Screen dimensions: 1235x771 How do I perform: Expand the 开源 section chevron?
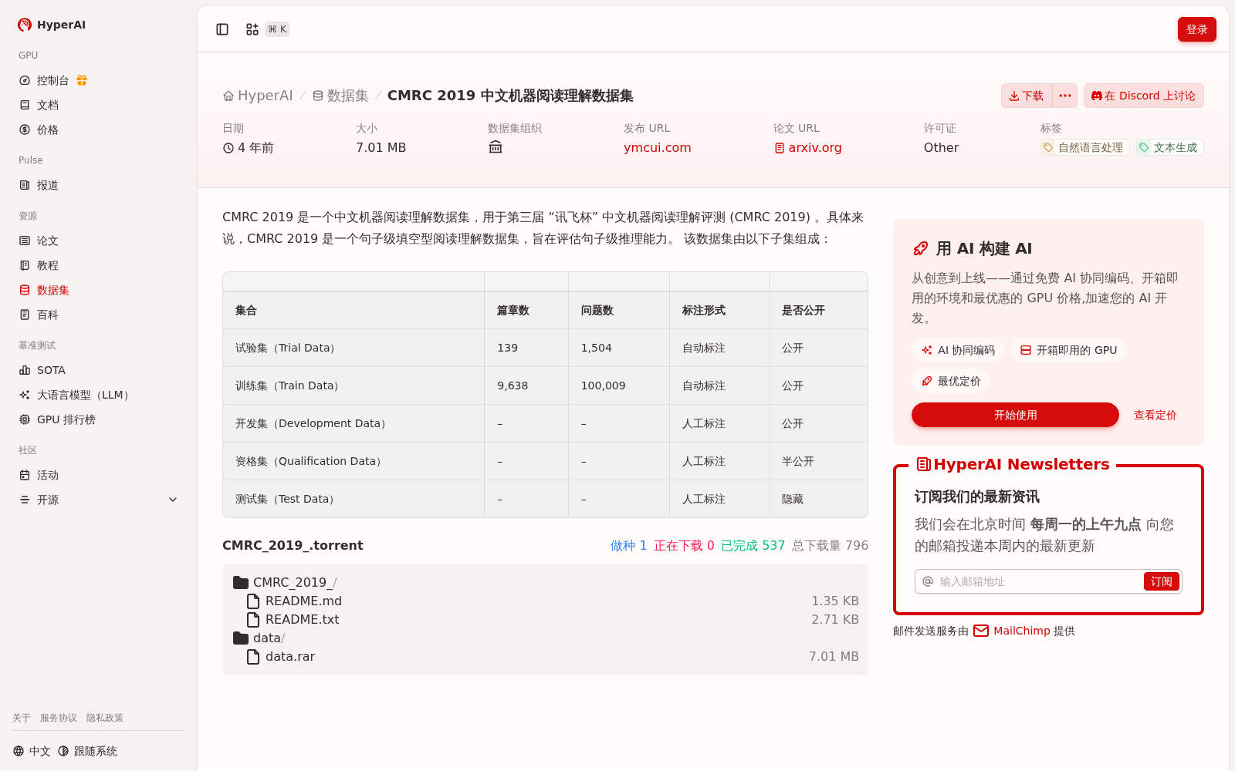tap(173, 500)
